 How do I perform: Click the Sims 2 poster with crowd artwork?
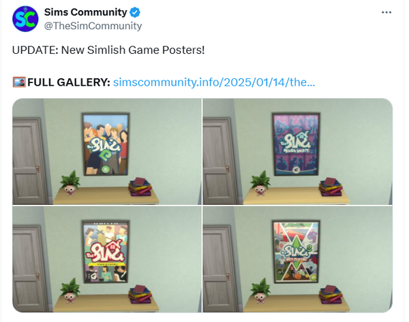(x=106, y=144)
